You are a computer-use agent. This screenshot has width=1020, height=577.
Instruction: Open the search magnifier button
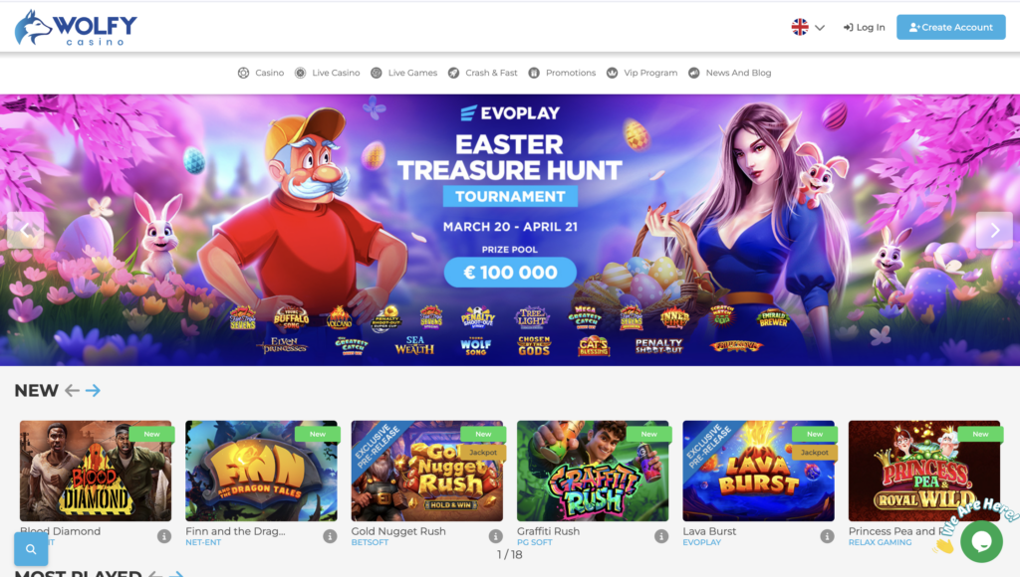(31, 549)
